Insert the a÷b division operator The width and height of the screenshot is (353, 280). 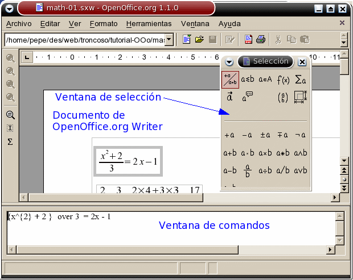tap(265, 170)
